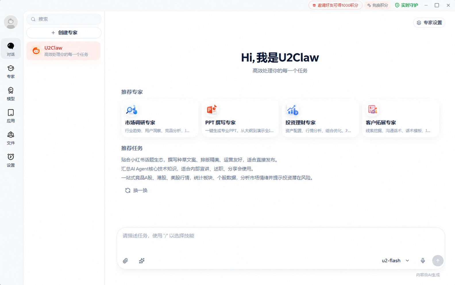Click 换一换 to refresh tasks
Image resolution: width=455 pixels, height=285 pixels.
136,190
